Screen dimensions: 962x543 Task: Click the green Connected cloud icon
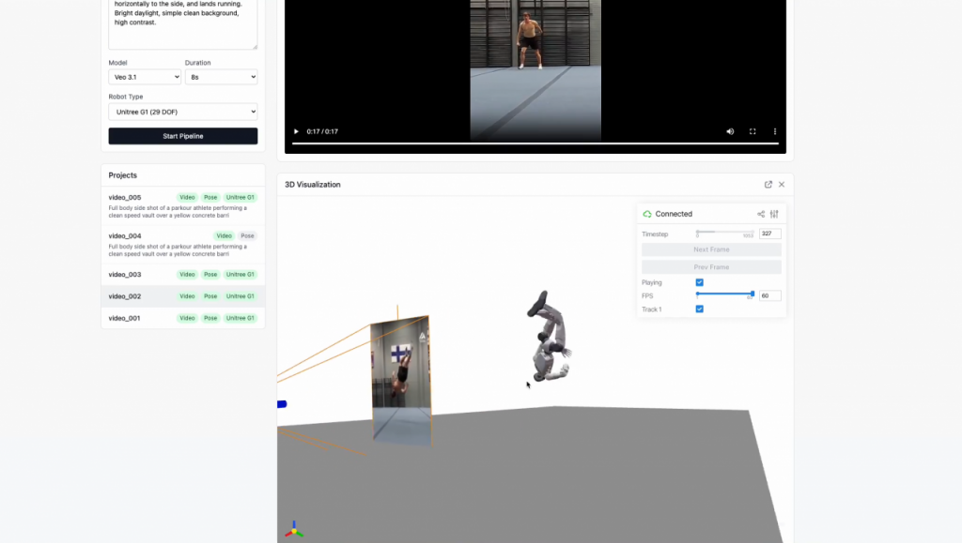point(647,214)
